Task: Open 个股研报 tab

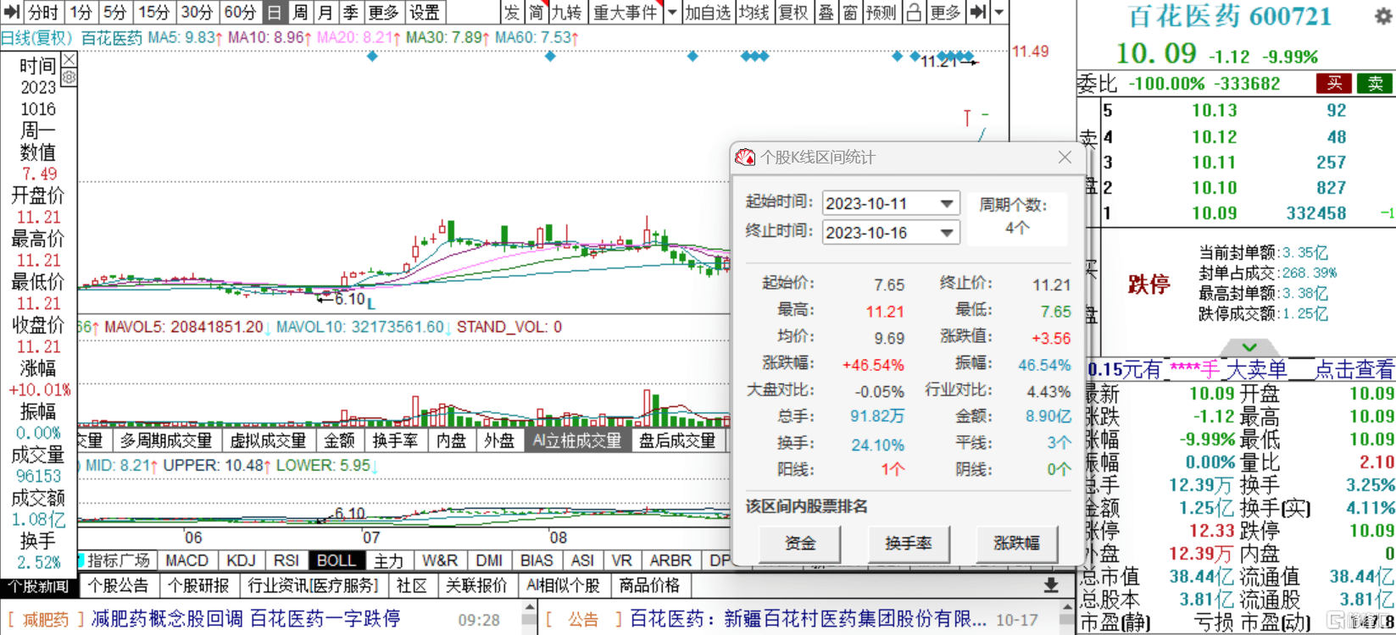Action: tap(198, 585)
